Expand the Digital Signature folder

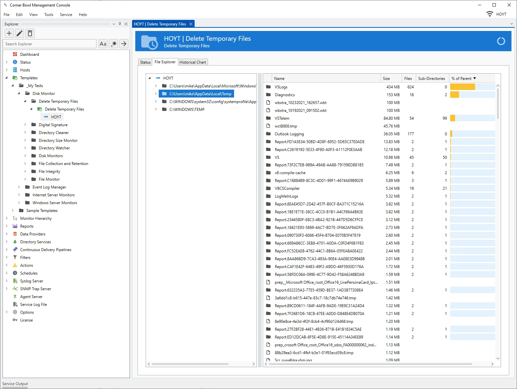(x=25, y=125)
